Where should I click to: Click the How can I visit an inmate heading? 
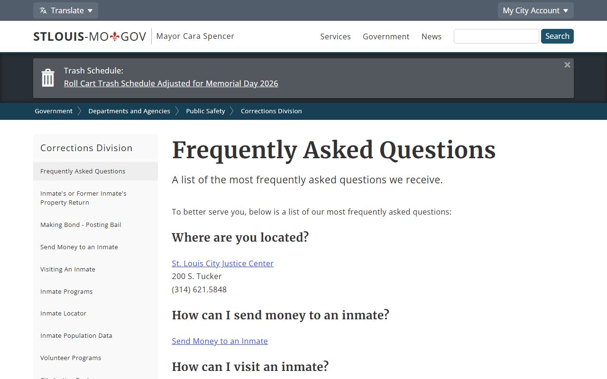point(250,367)
